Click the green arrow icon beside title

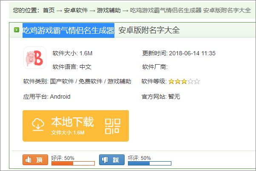coord(17,30)
